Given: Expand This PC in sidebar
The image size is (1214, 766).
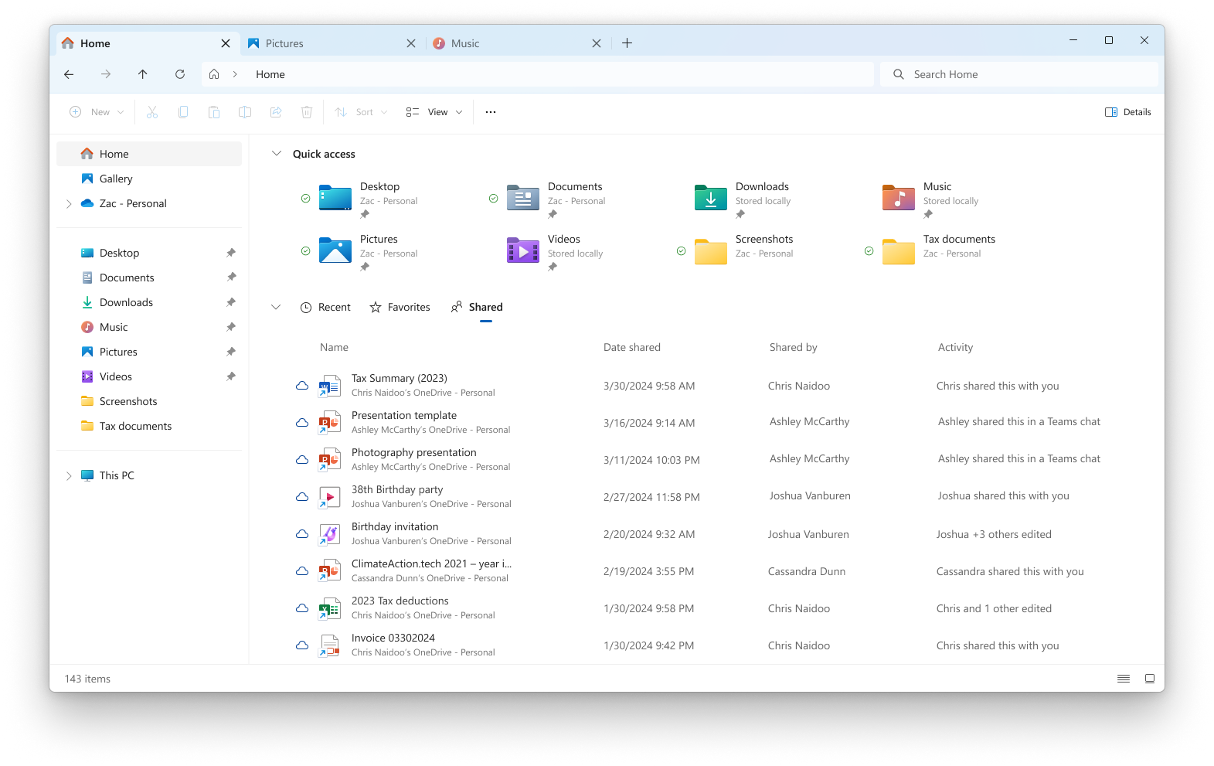Looking at the screenshot, I should (69, 476).
